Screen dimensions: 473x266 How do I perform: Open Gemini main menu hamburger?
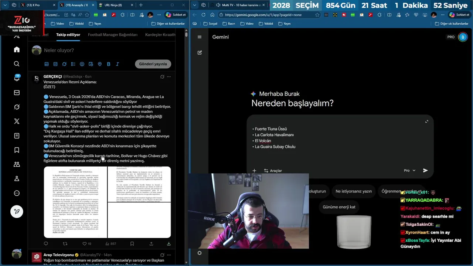pos(200,37)
